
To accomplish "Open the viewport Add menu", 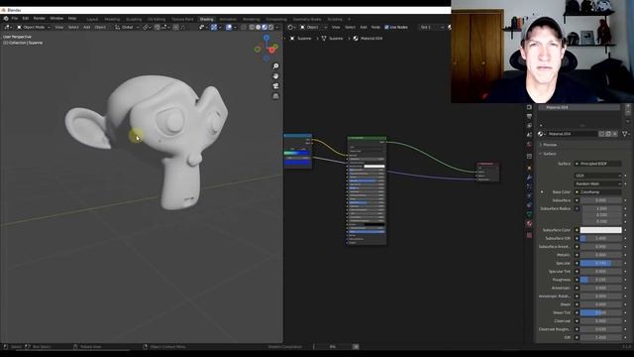I will coord(86,27).
